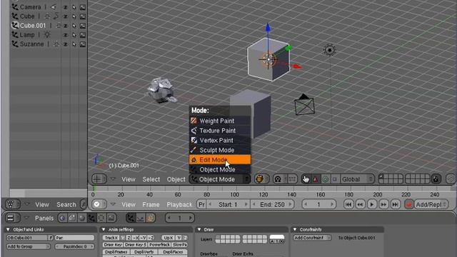Choose Vertex Paint mode
Viewport: 457px width, 257px height.
pyautogui.click(x=220, y=140)
